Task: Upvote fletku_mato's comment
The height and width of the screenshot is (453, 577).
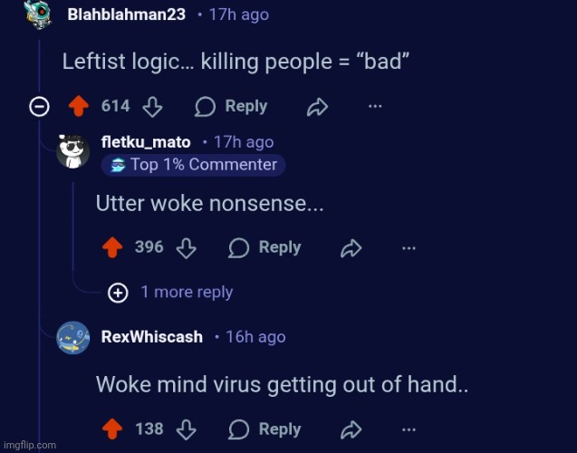Action: click(112, 247)
